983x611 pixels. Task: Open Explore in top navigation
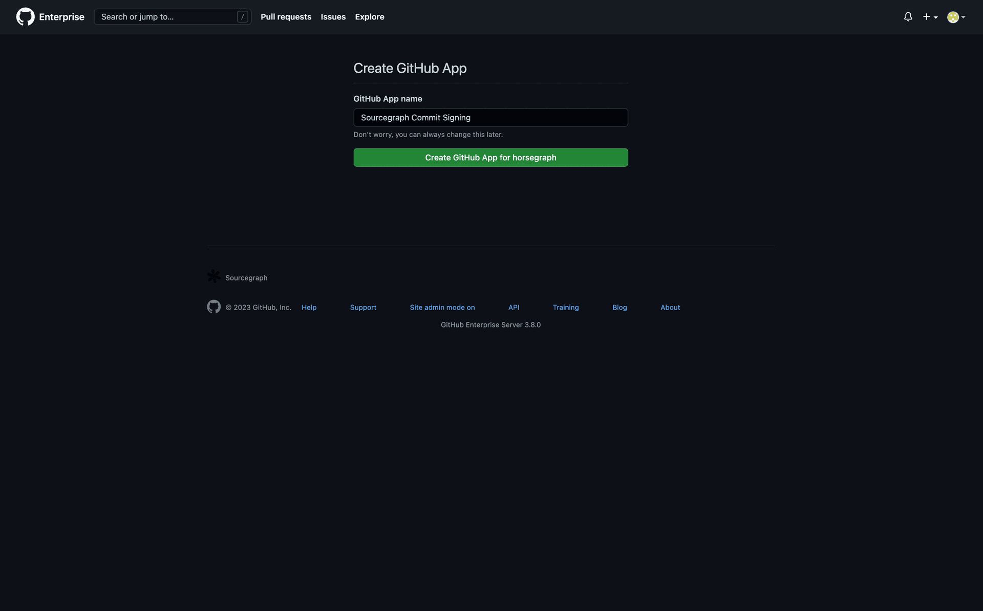tap(370, 17)
